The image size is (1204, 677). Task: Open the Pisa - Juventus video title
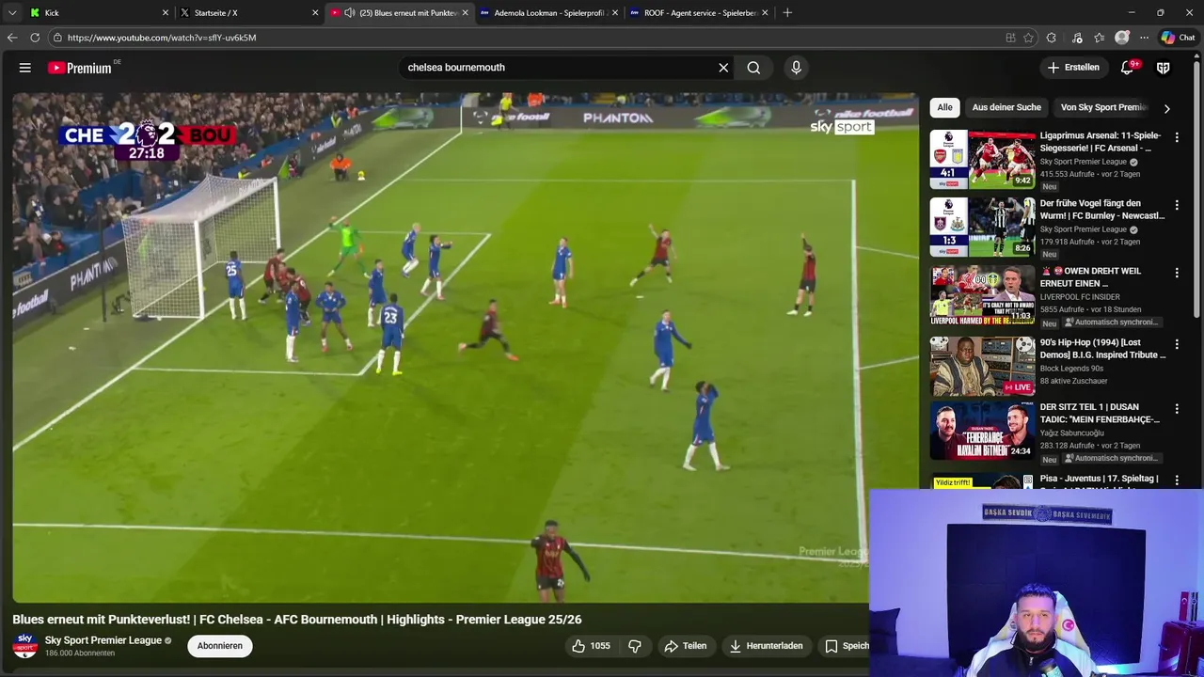pyautogui.click(x=1099, y=479)
